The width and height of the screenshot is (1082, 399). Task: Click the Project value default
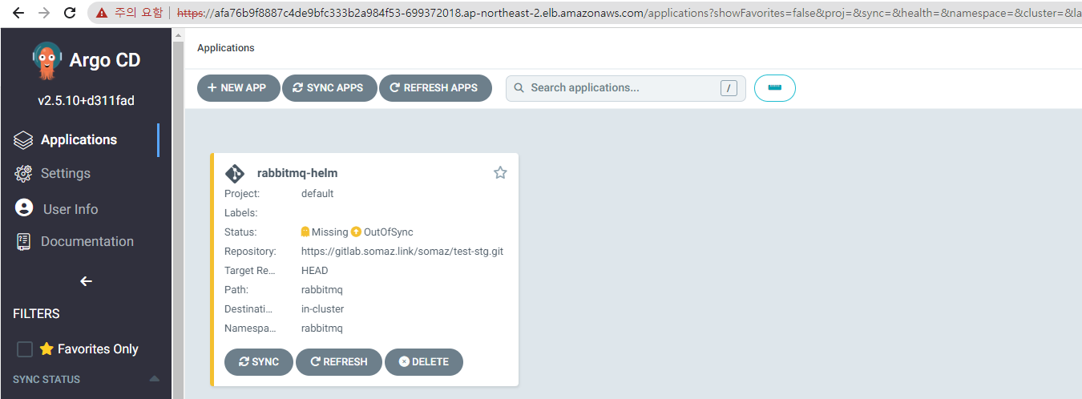point(317,193)
